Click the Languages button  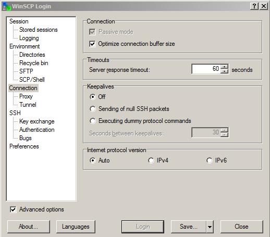pyautogui.click(x=76, y=227)
